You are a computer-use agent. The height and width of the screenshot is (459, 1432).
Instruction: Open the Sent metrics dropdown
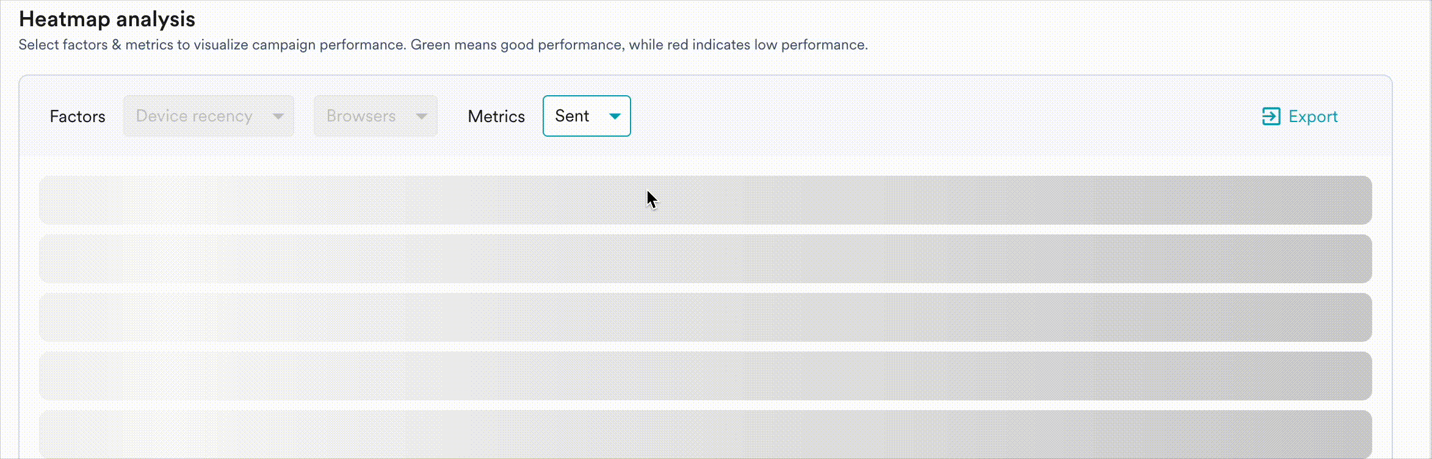[x=586, y=116]
